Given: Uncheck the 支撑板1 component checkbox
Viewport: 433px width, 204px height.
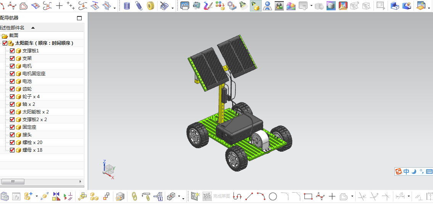Looking at the screenshot, I should (12, 51).
